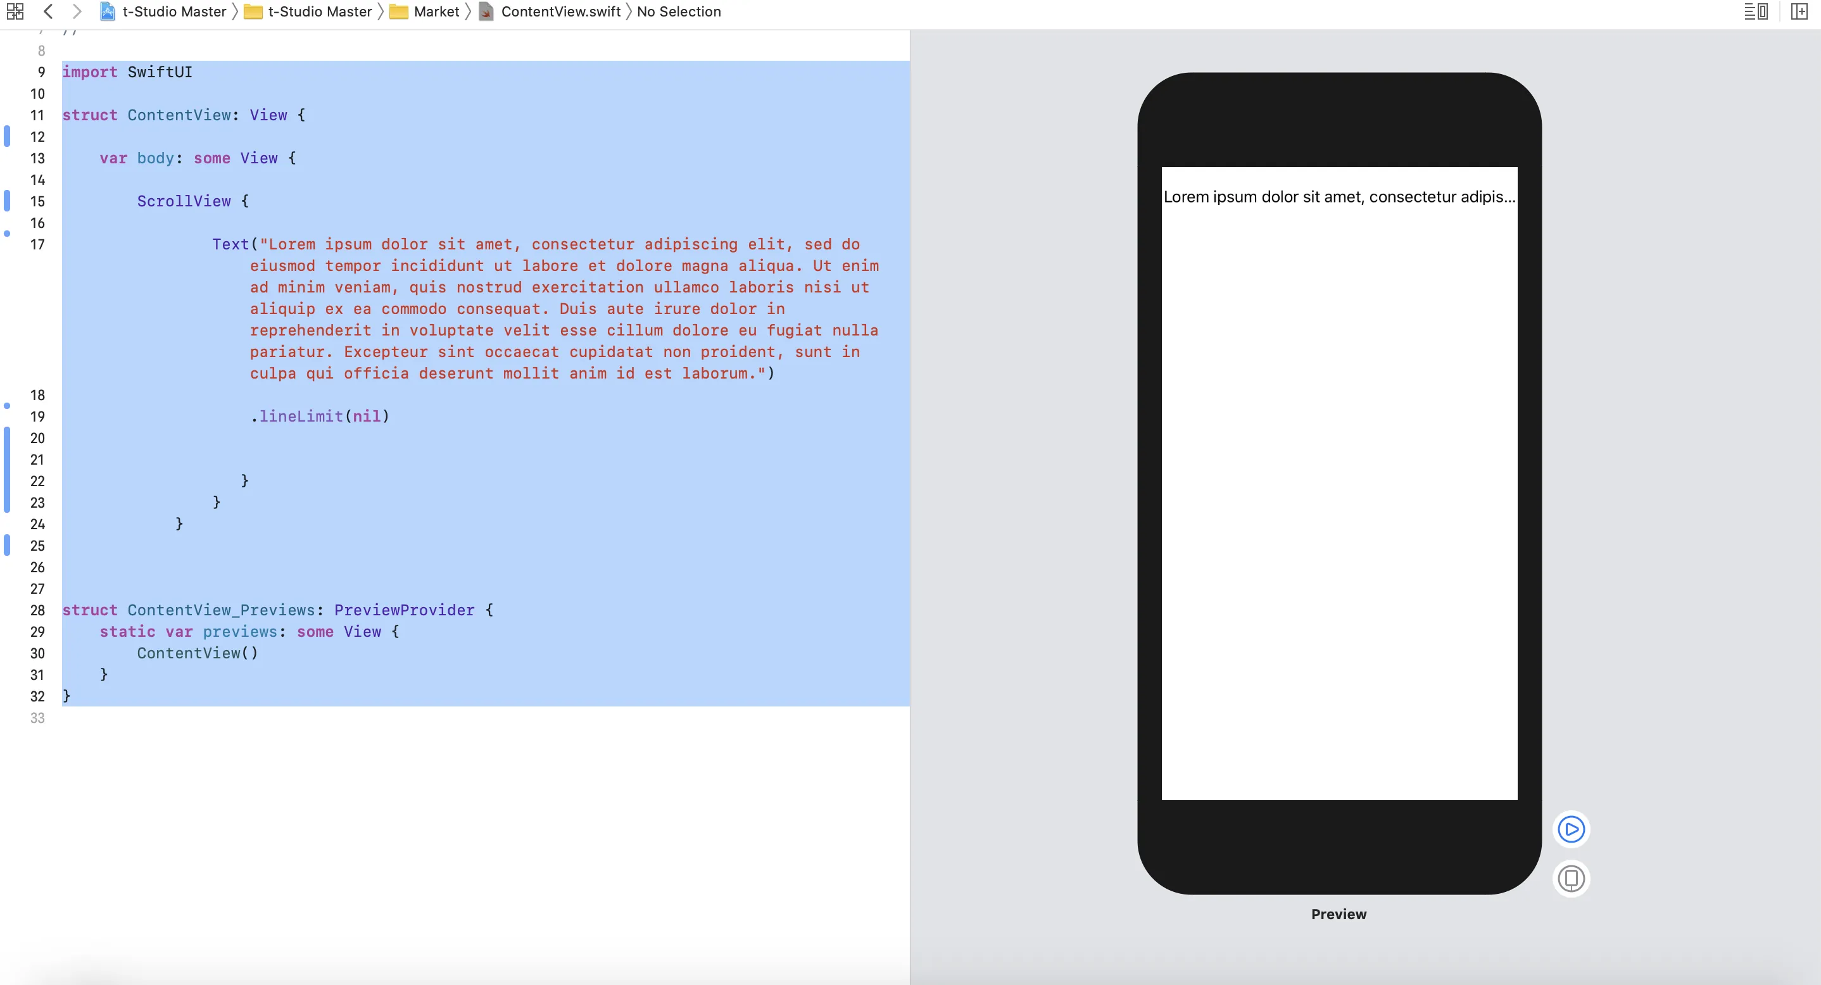Viewport: 1821px width, 985px height.
Task: Select the Preview label under the device
Action: point(1338,913)
